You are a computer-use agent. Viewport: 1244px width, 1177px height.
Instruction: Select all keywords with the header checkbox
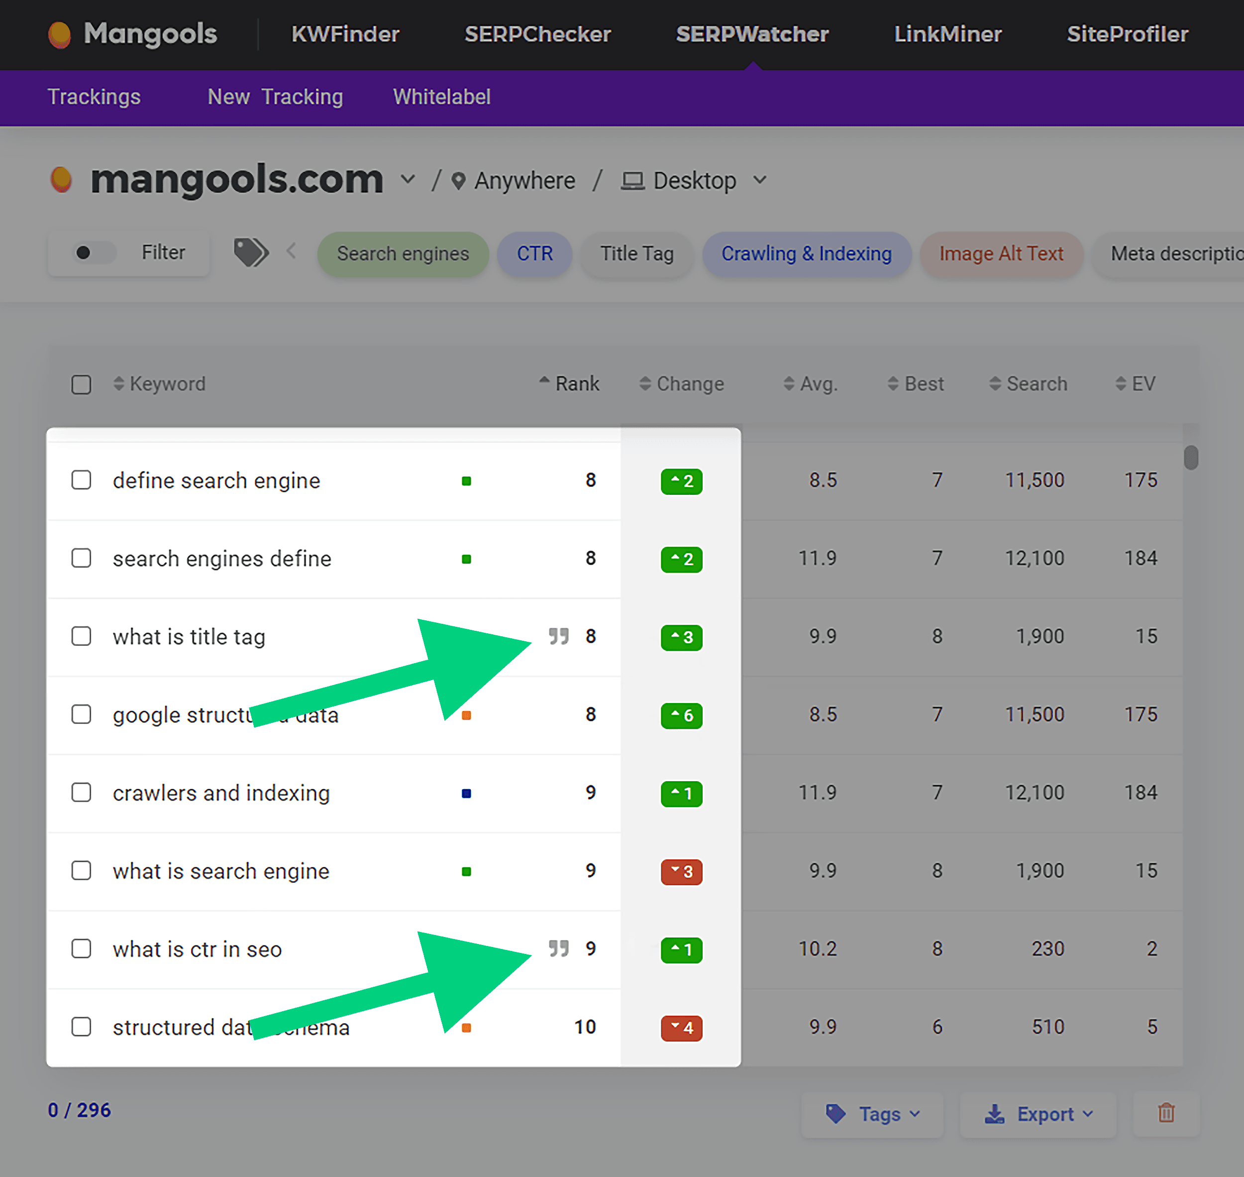tap(82, 384)
